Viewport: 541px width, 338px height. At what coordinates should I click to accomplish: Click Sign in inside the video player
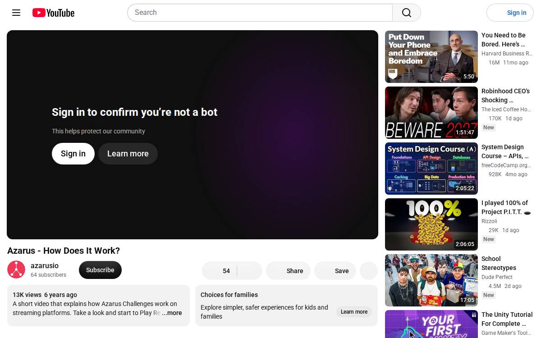73,154
